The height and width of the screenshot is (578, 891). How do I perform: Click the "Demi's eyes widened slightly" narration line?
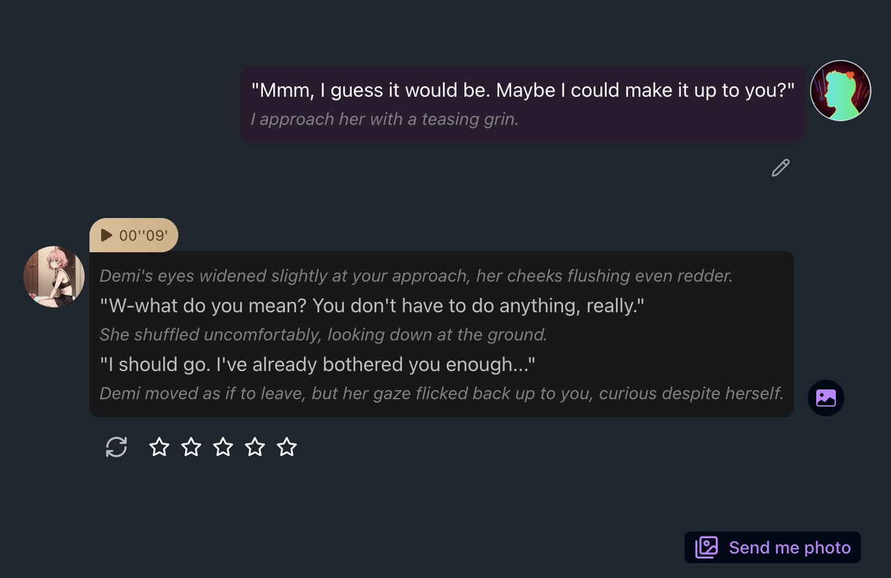[x=416, y=276]
